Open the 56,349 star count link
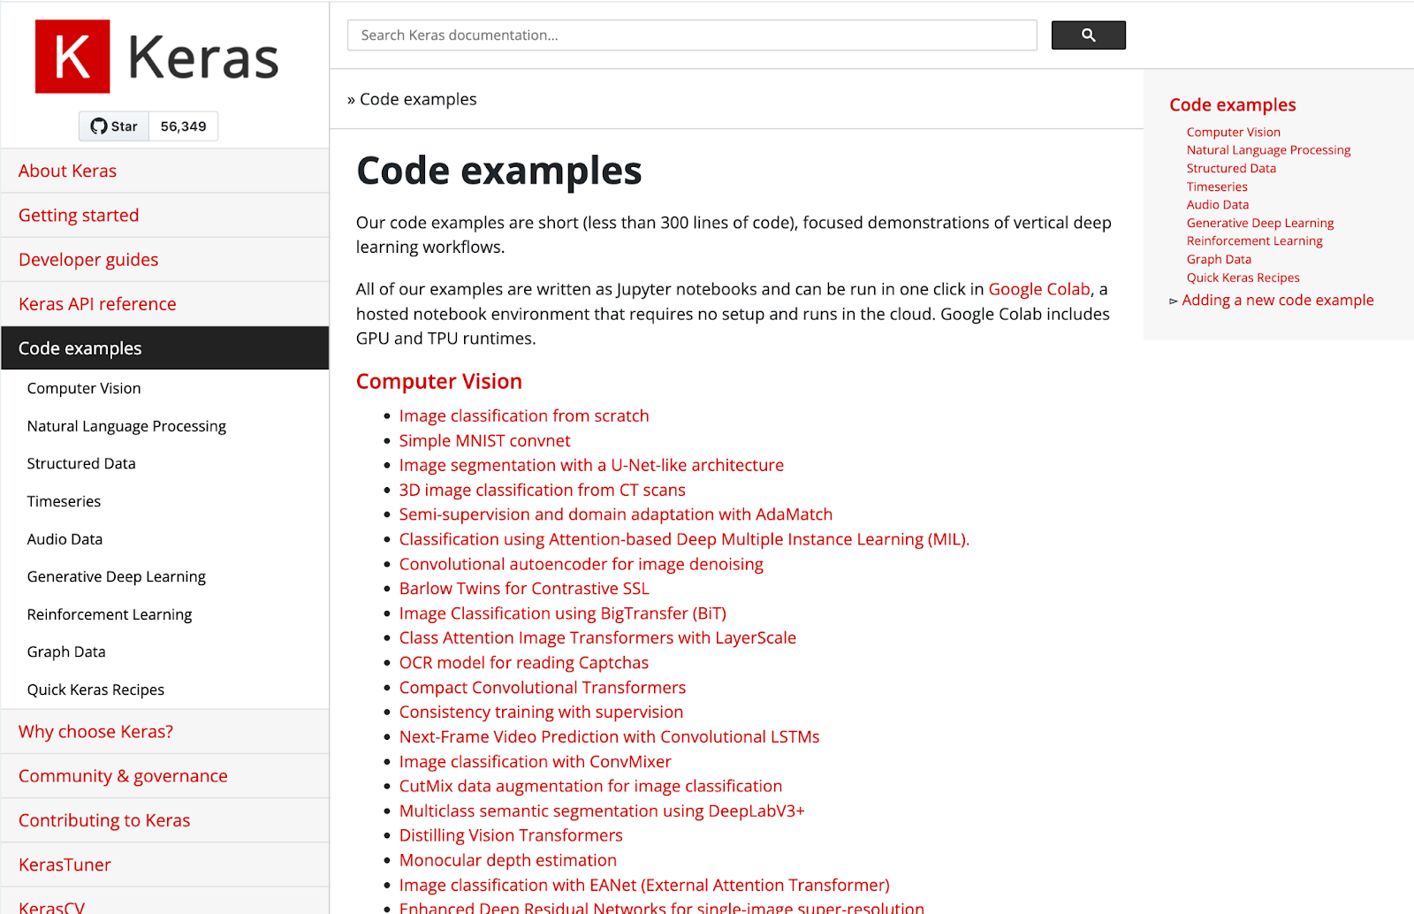This screenshot has height=914, width=1414. tap(184, 126)
